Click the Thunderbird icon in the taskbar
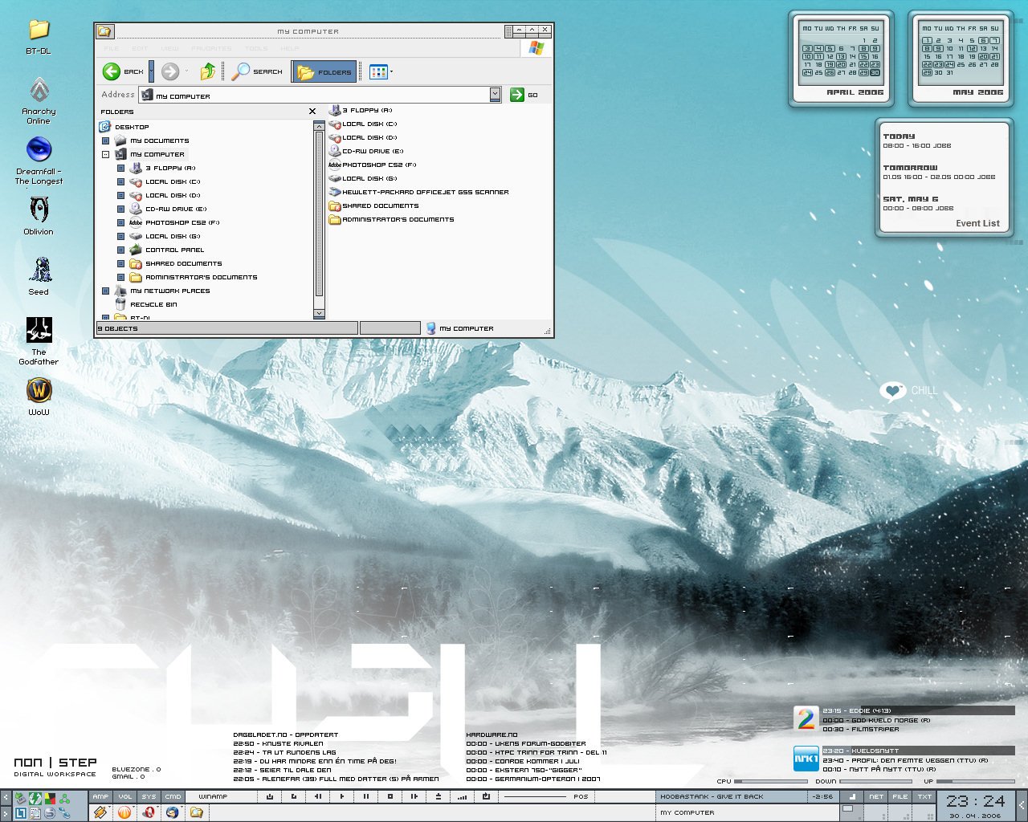This screenshot has height=822, width=1028. pyautogui.click(x=172, y=812)
